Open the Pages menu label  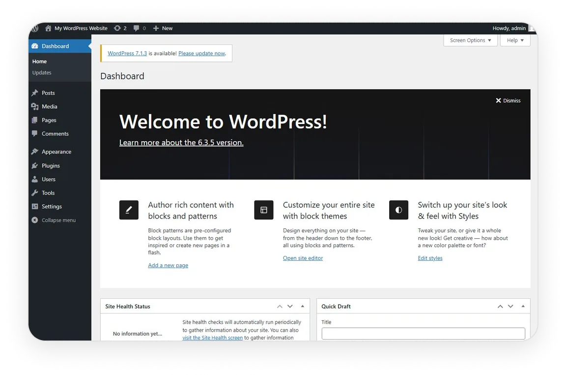click(49, 120)
